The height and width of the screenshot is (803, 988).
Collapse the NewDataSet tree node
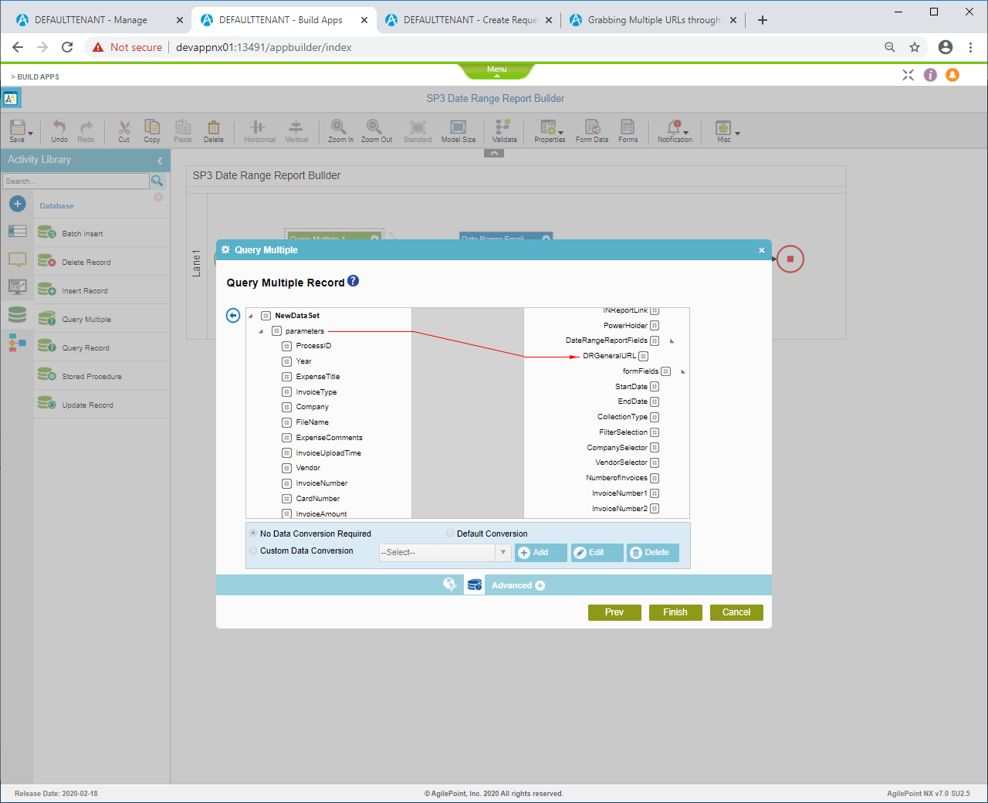pos(251,316)
